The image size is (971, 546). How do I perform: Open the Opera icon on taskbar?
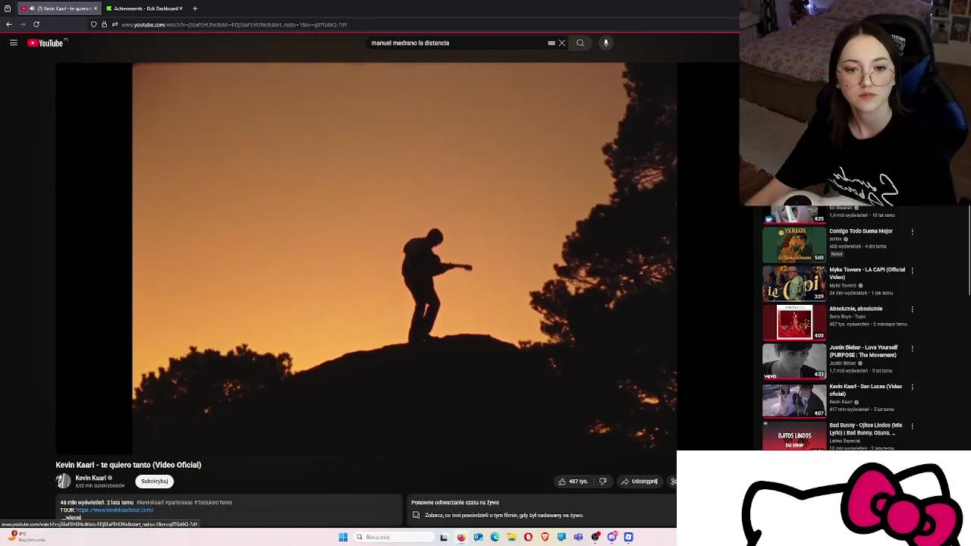pos(528,537)
